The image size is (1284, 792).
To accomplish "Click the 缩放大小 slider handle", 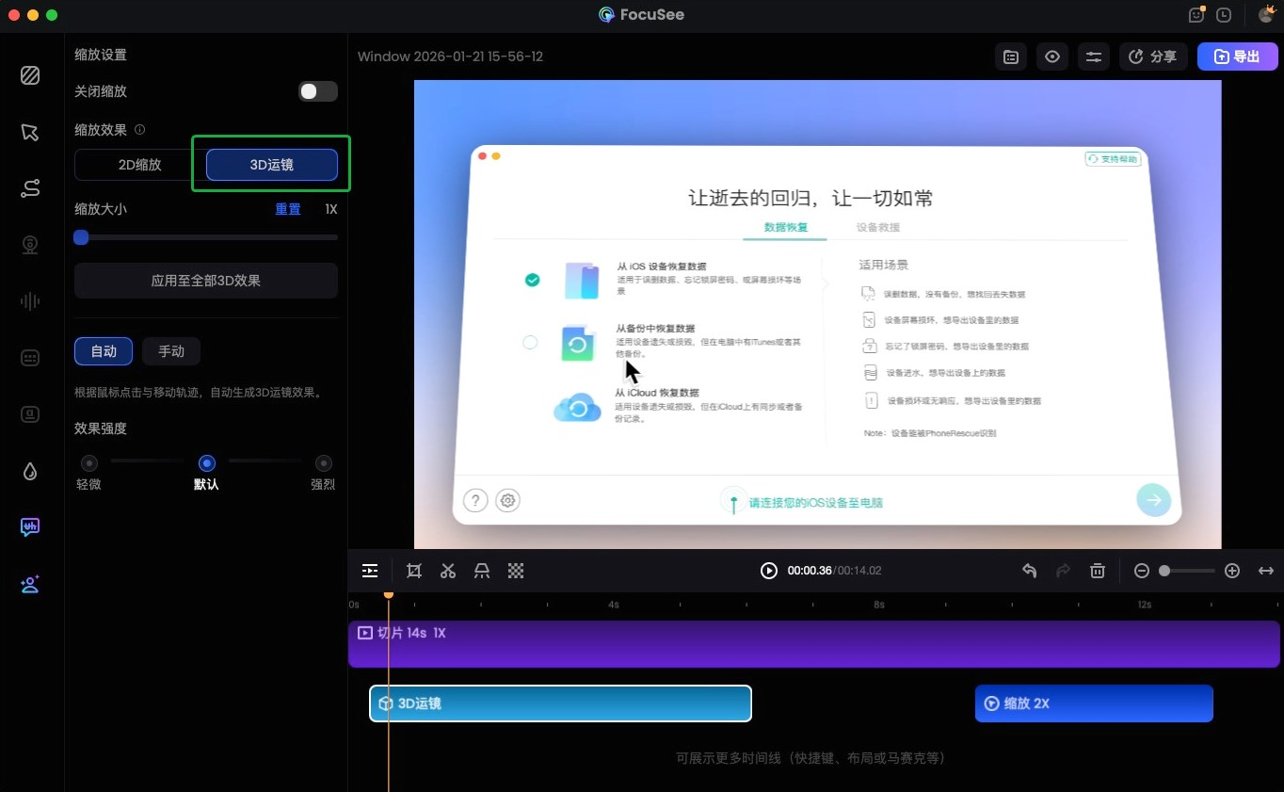I will point(81,237).
